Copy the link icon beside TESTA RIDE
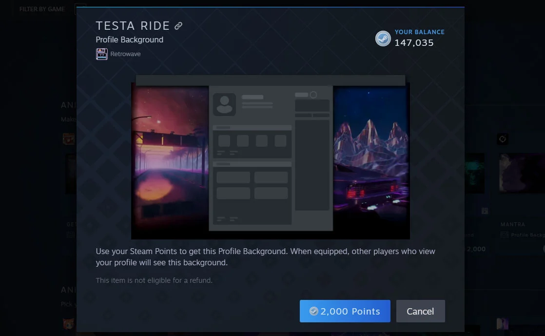The height and width of the screenshot is (336, 545). pyautogui.click(x=178, y=26)
